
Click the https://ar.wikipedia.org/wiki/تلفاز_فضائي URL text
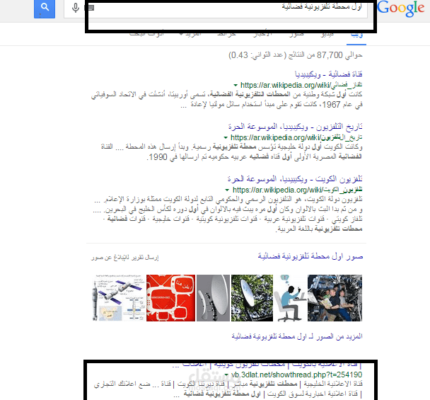(x=301, y=86)
